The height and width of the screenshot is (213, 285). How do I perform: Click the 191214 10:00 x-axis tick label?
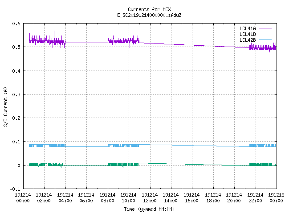point(129,198)
